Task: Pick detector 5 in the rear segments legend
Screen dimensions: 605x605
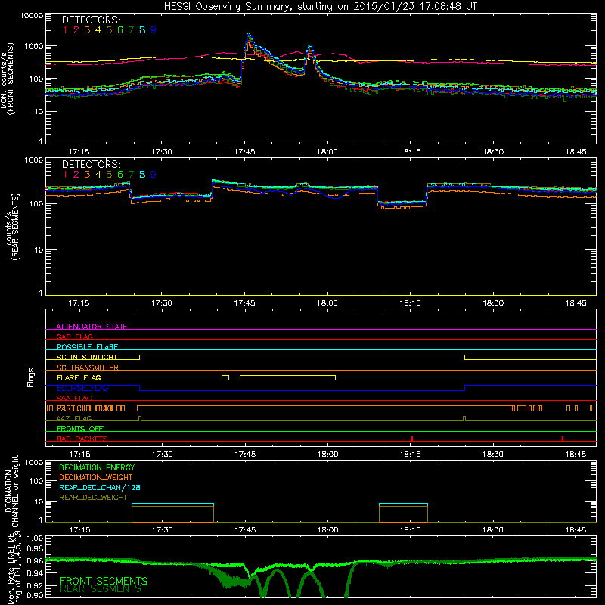Action: pos(109,175)
